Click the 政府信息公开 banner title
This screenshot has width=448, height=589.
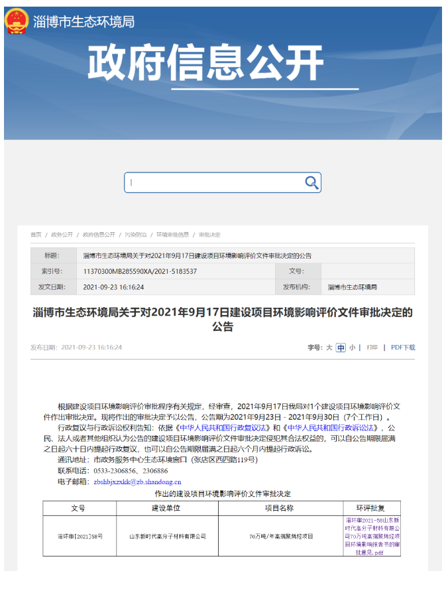[x=205, y=64]
